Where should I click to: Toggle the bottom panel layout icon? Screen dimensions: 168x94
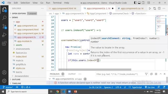(139, 3)
